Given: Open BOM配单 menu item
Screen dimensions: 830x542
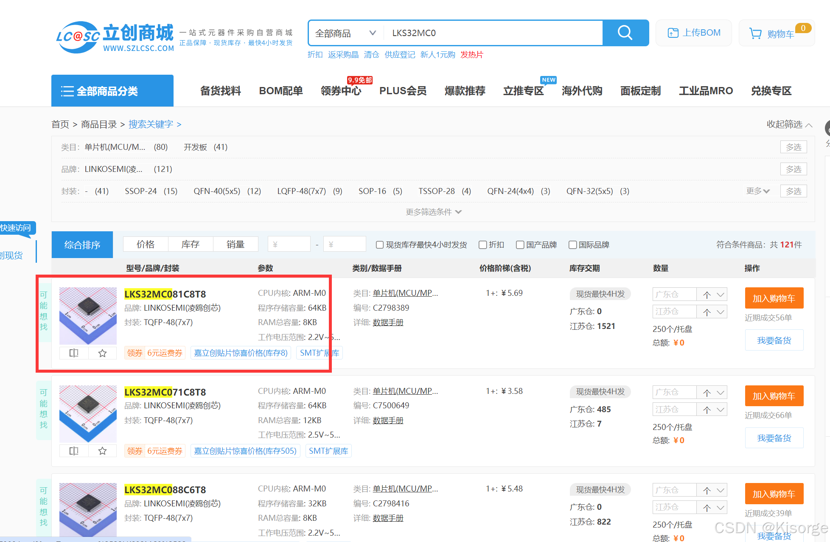Looking at the screenshot, I should pos(280,91).
